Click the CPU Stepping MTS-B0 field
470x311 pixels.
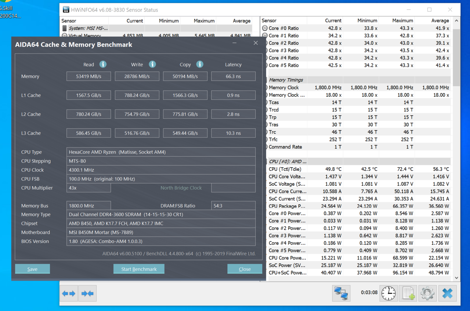coord(161,161)
